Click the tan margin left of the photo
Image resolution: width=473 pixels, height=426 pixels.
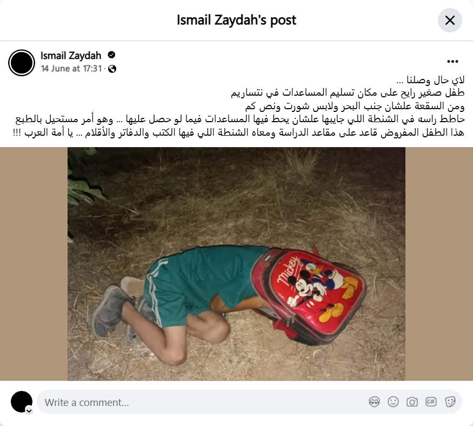pyautogui.click(x=34, y=264)
